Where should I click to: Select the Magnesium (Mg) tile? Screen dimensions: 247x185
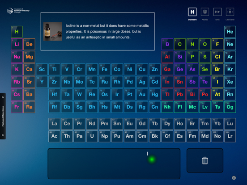pyautogui.click(x=29, y=57)
